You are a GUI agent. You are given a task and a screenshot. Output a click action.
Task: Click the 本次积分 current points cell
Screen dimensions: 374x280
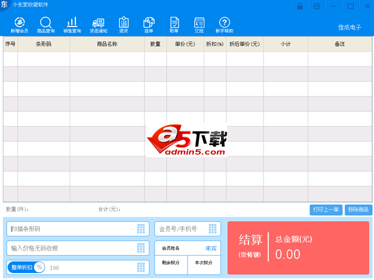204,265
